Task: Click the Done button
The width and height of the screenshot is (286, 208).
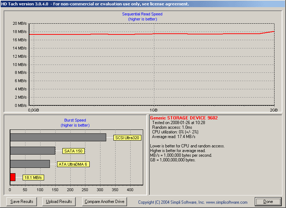Action: coord(268,202)
